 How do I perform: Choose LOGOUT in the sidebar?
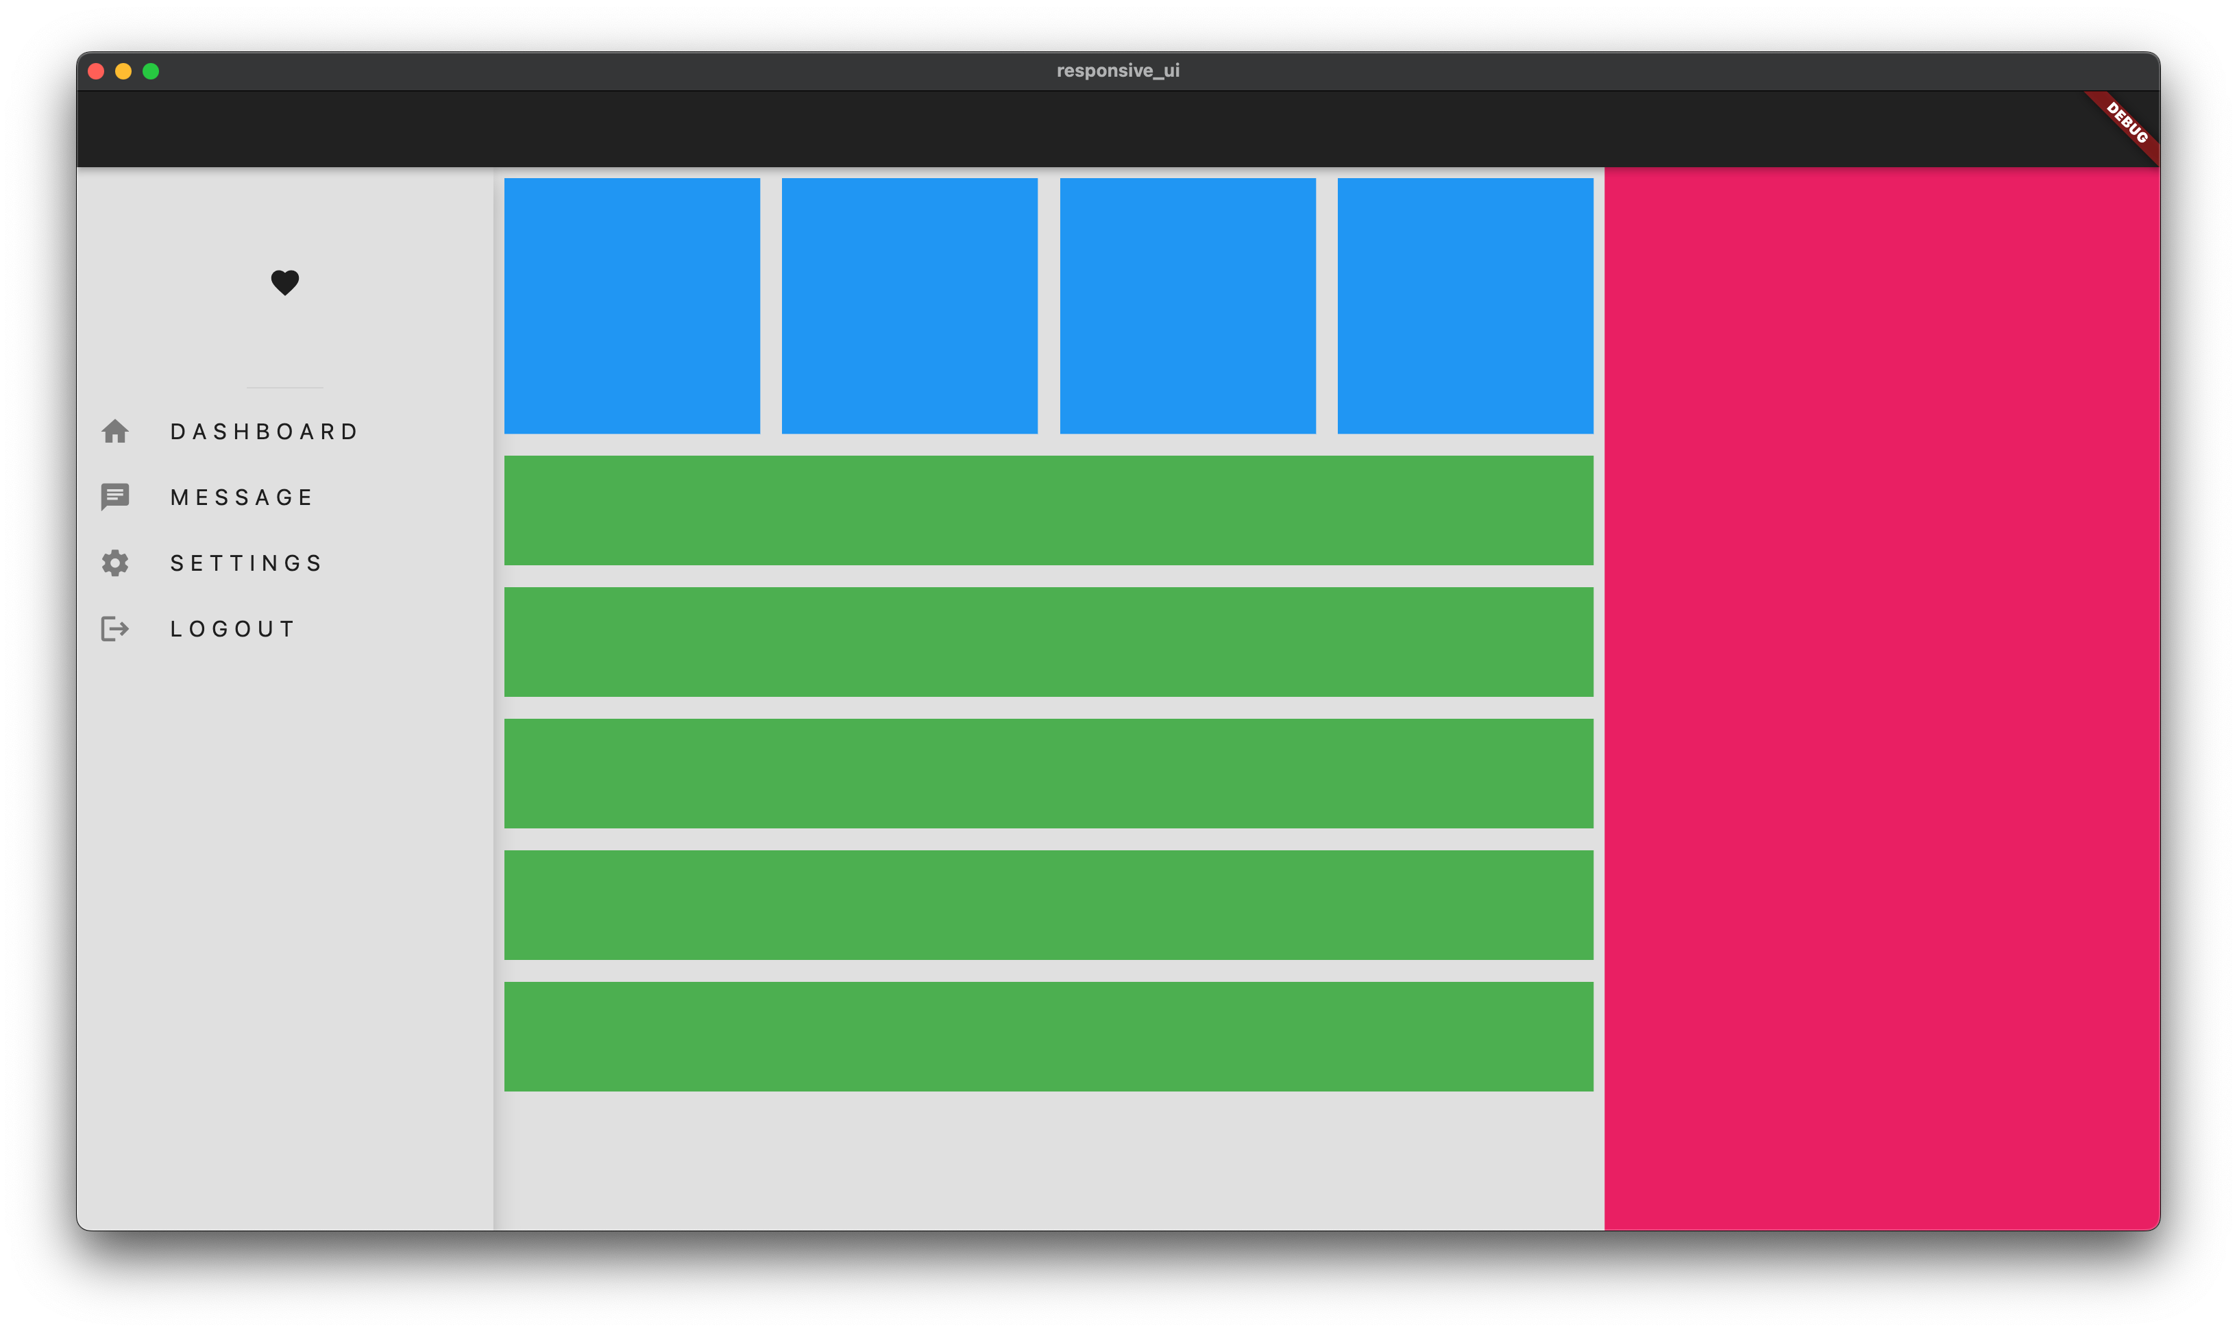click(x=284, y=628)
